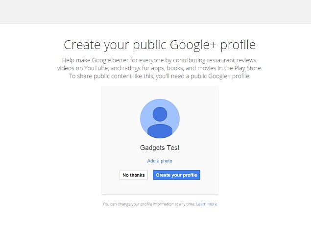Click the shoulders shape of the avatar silhouette
Image resolution: width=311 pixels, height=233 pixels.
tap(160, 131)
